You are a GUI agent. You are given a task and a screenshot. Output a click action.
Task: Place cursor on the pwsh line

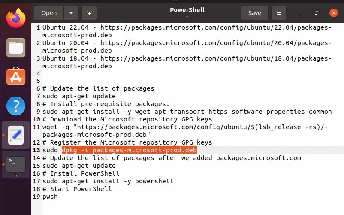(50, 197)
